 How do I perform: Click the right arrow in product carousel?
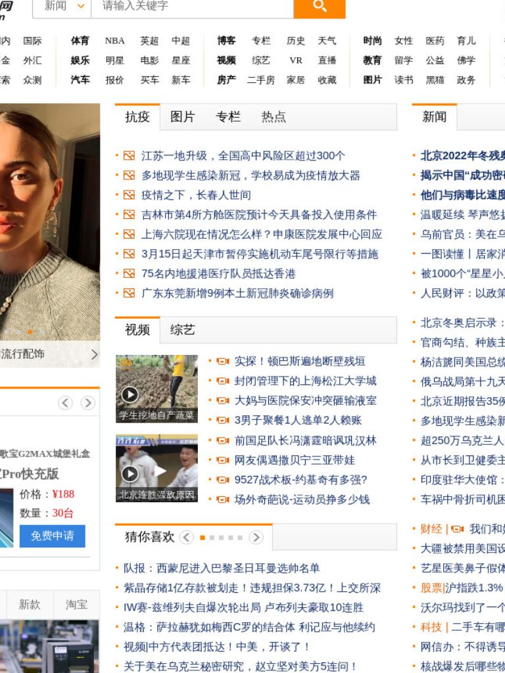pyautogui.click(x=88, y=403)
